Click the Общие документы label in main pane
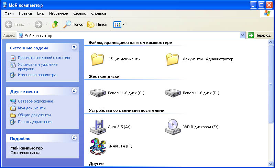The height and width of the screenshot is (168, 275). click(x=124, y=59)
